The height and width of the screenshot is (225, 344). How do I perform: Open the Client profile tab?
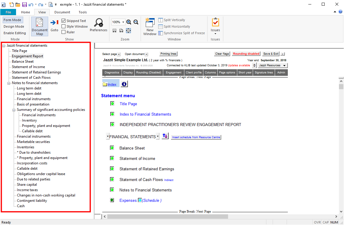(194, 72)
